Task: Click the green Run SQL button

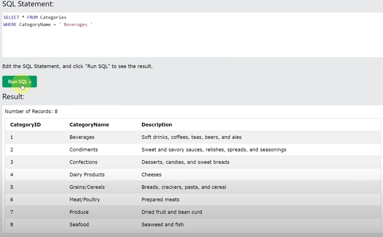Action: click(19, 81)
